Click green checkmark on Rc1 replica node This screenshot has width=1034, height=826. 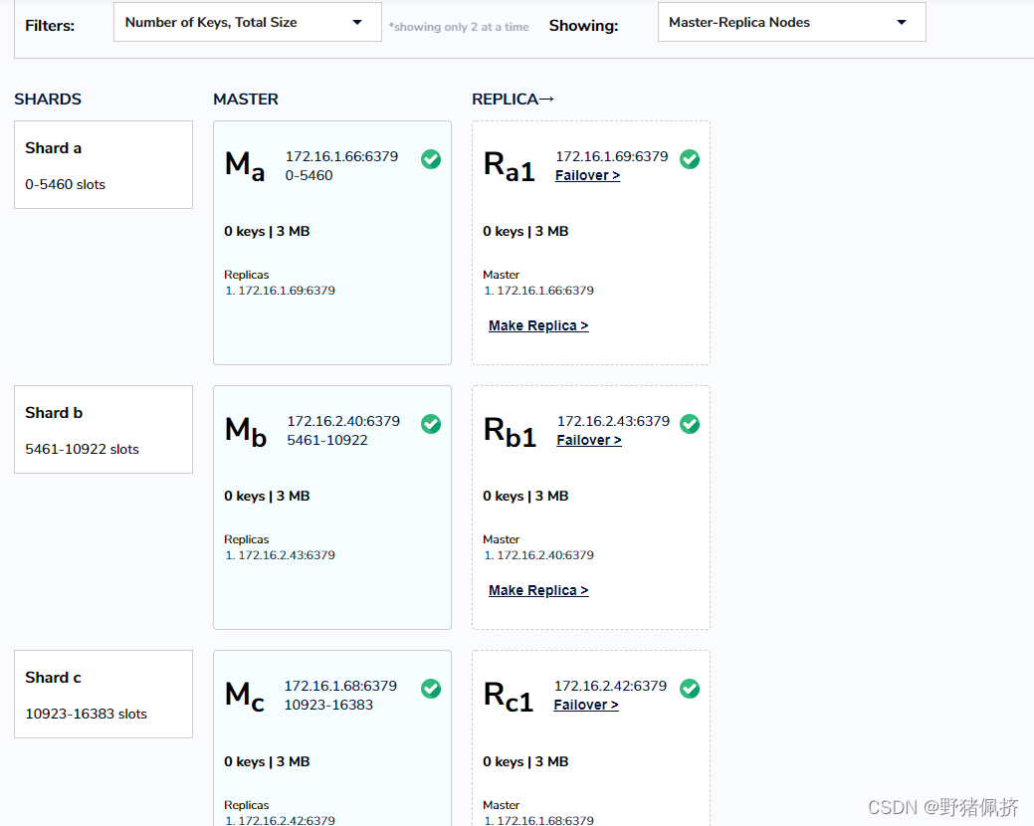coord(689,689)
